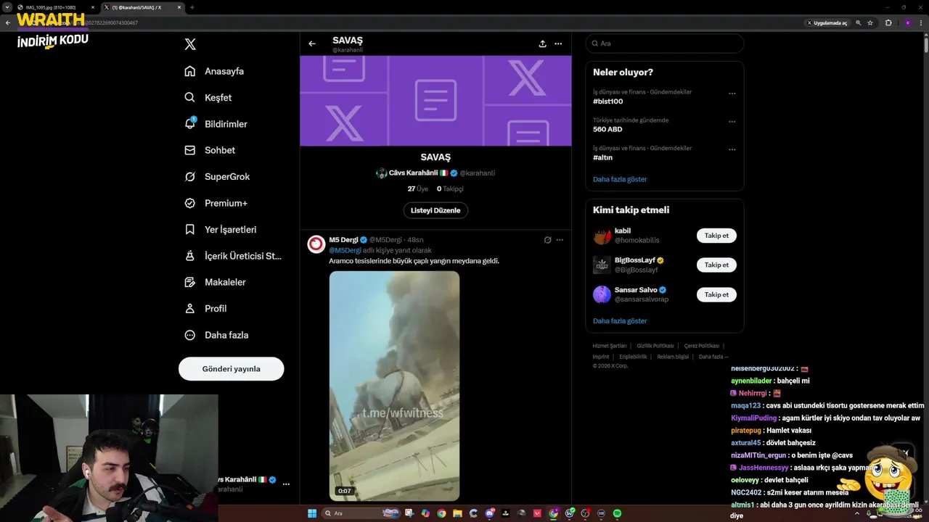Open browser extensions puzzle icon
The image size is (929, 522).
click(x=888, y=22)
